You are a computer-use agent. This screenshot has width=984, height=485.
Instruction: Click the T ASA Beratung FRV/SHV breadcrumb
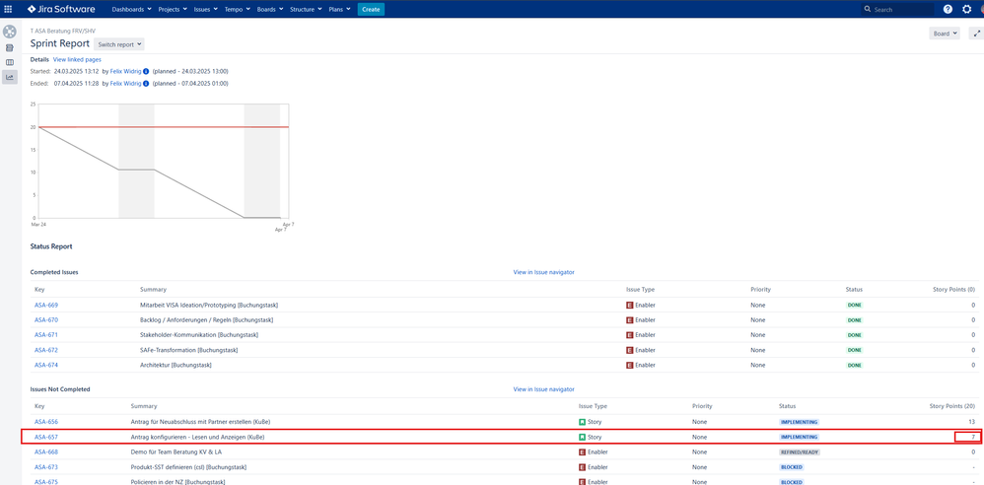tap(63, 31)
